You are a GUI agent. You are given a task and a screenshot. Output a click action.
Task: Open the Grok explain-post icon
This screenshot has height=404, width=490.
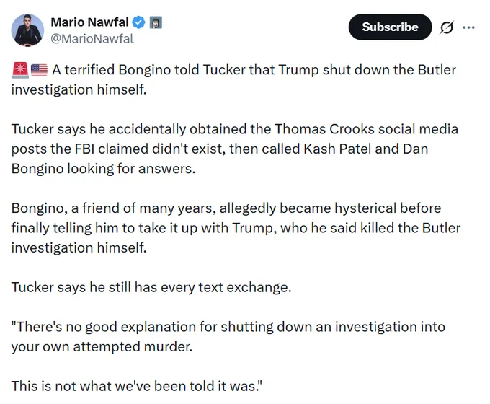click(x=446, y=27)
